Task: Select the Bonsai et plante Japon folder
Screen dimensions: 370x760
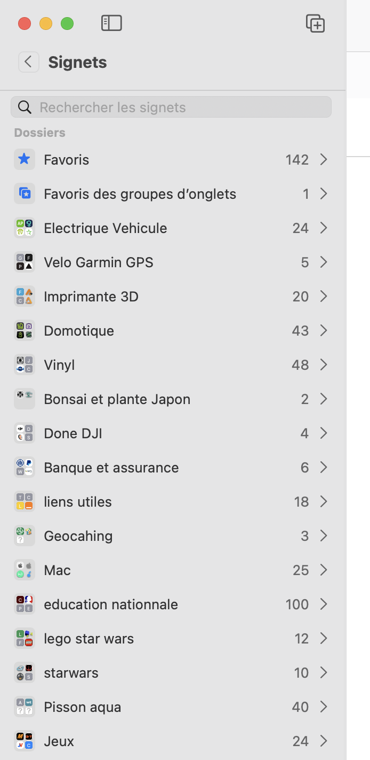Action: (117, 399)
